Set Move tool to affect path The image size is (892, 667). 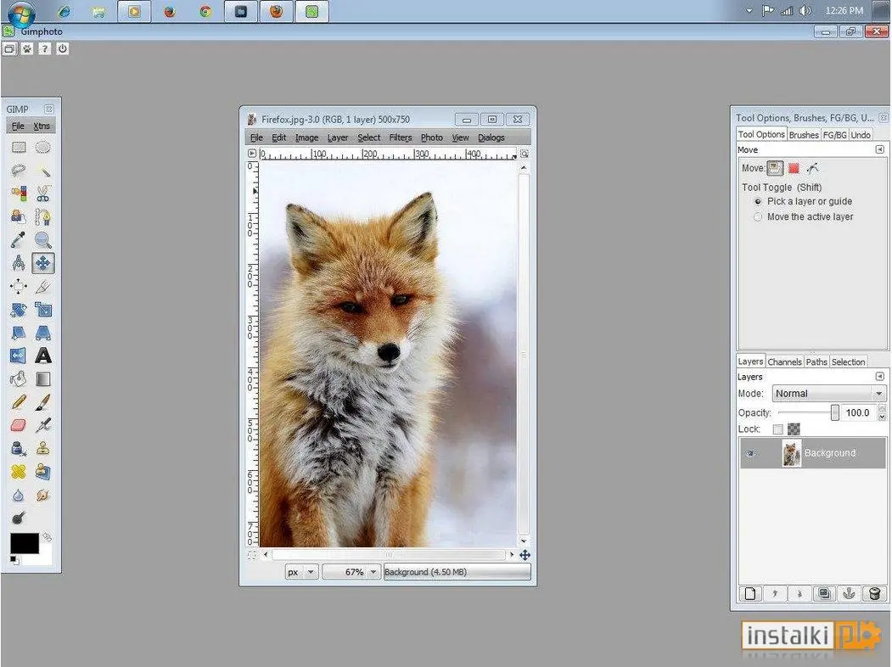coord(812,168)
